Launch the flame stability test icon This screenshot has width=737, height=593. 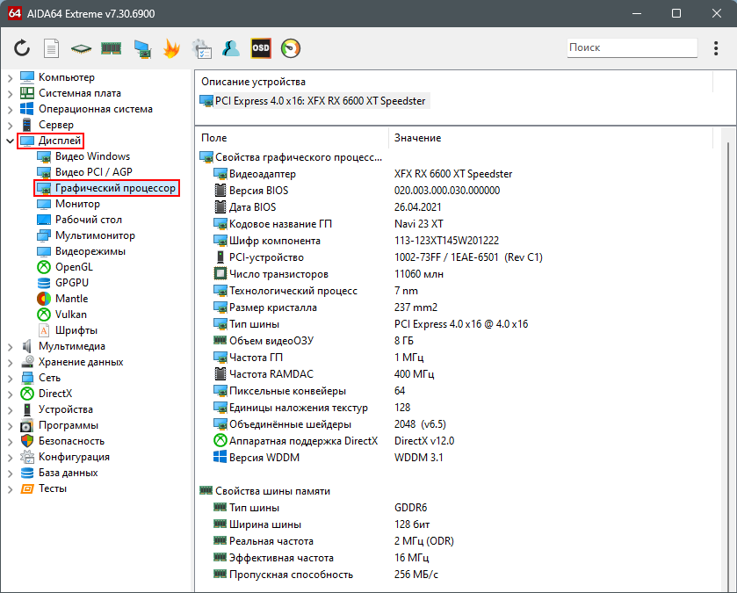point(171,48)
